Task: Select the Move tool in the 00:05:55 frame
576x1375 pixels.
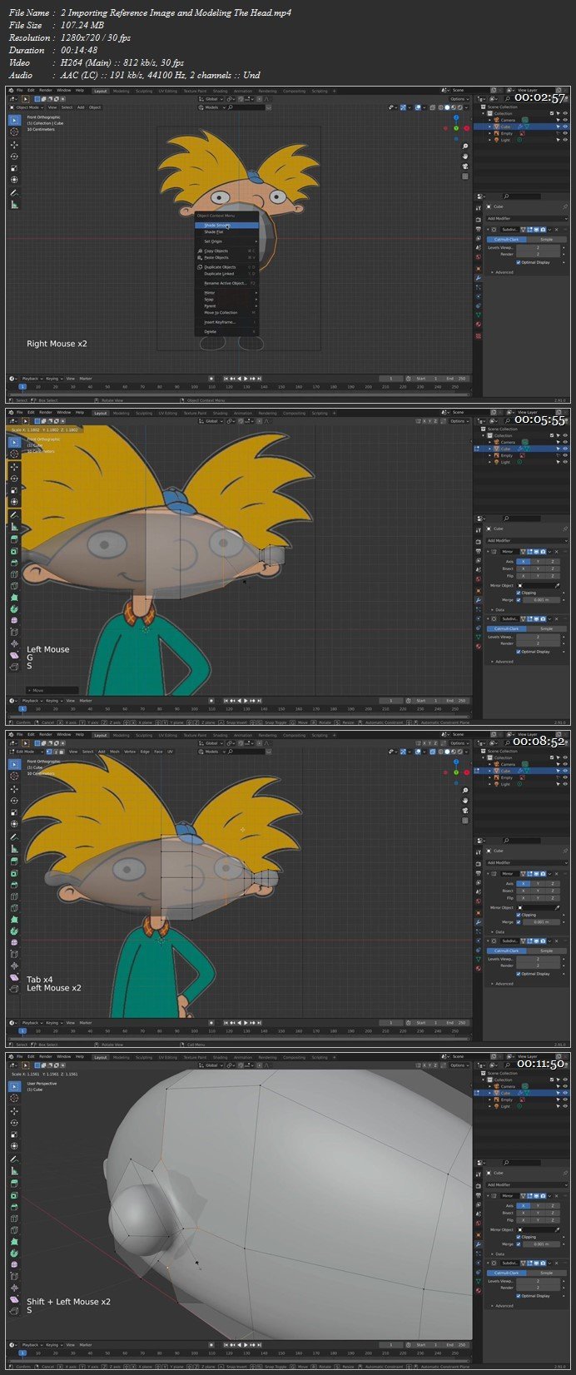Action: click(x=14, y=467)
